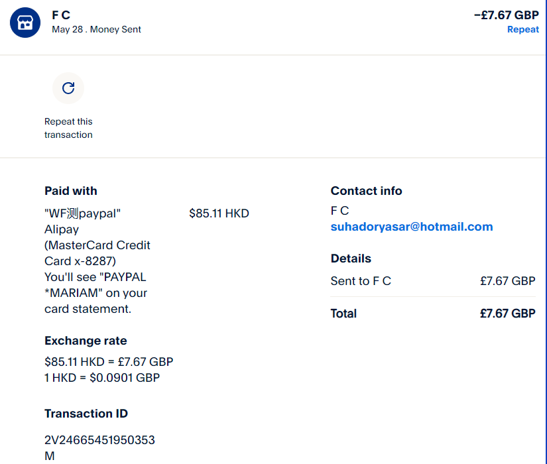This screenshot has height=464, width=547.
Task: Click the circular repeat arrow icon
Action: pos(68,88)
